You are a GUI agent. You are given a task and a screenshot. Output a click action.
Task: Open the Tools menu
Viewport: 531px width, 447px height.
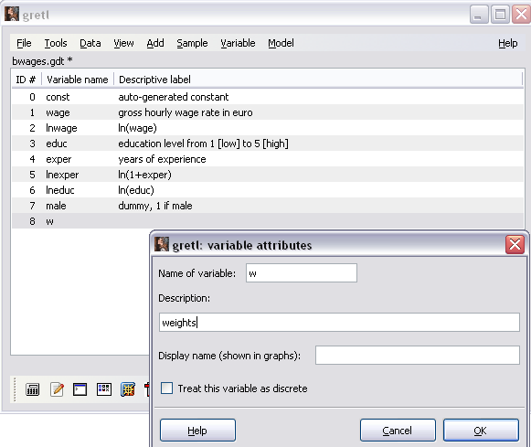coord(56,43)
